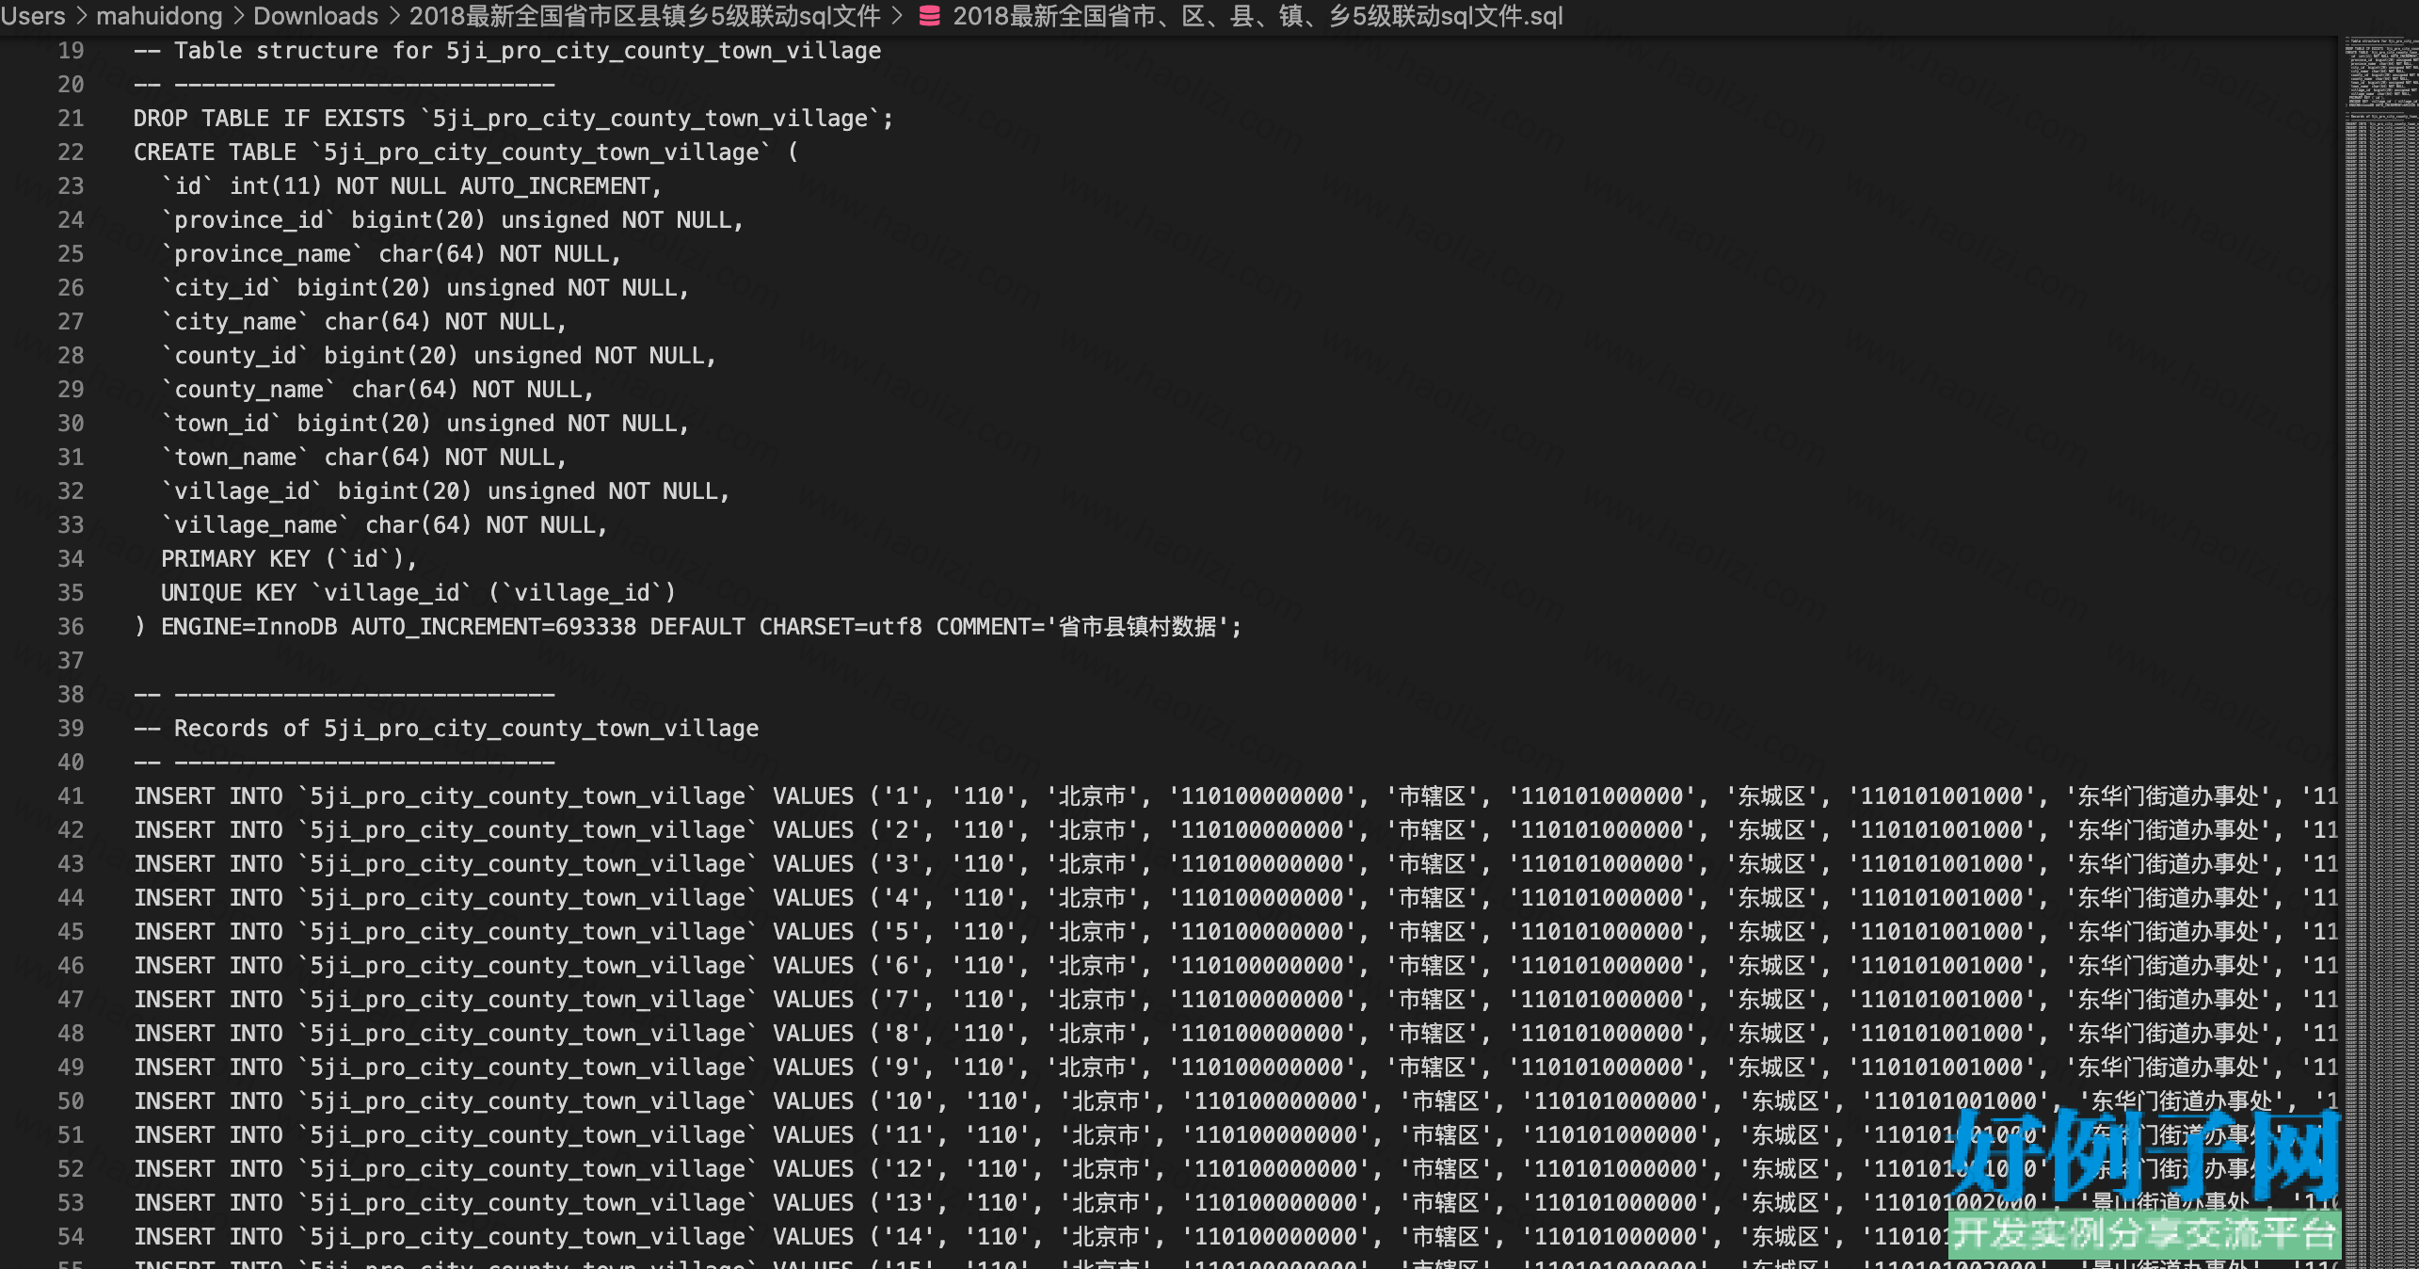Click the Records of comment line
Viewport: 2419px width, 1269px height.
tap(446, 729)
